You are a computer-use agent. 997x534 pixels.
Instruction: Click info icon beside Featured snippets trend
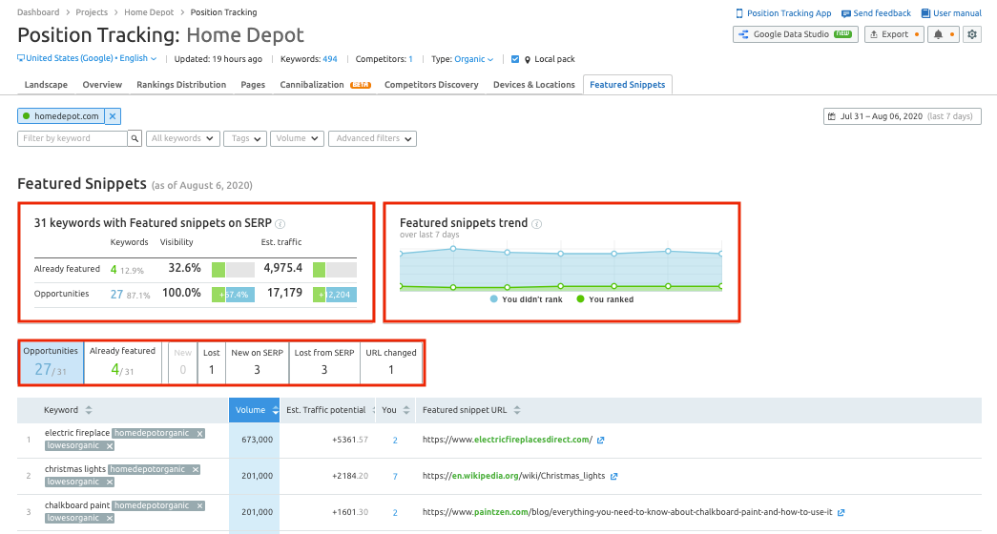coord(536,224)
